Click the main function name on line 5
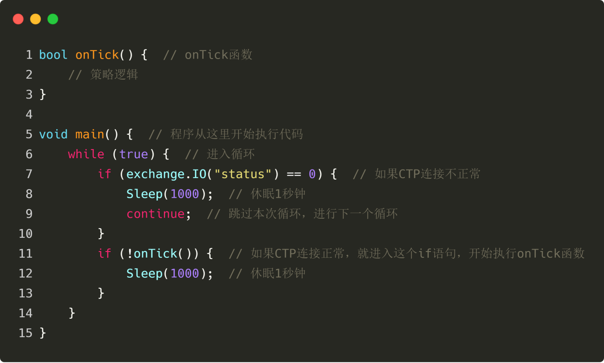Screen dimensions: 604x363 pyautogui.click(x=90, y=134)
